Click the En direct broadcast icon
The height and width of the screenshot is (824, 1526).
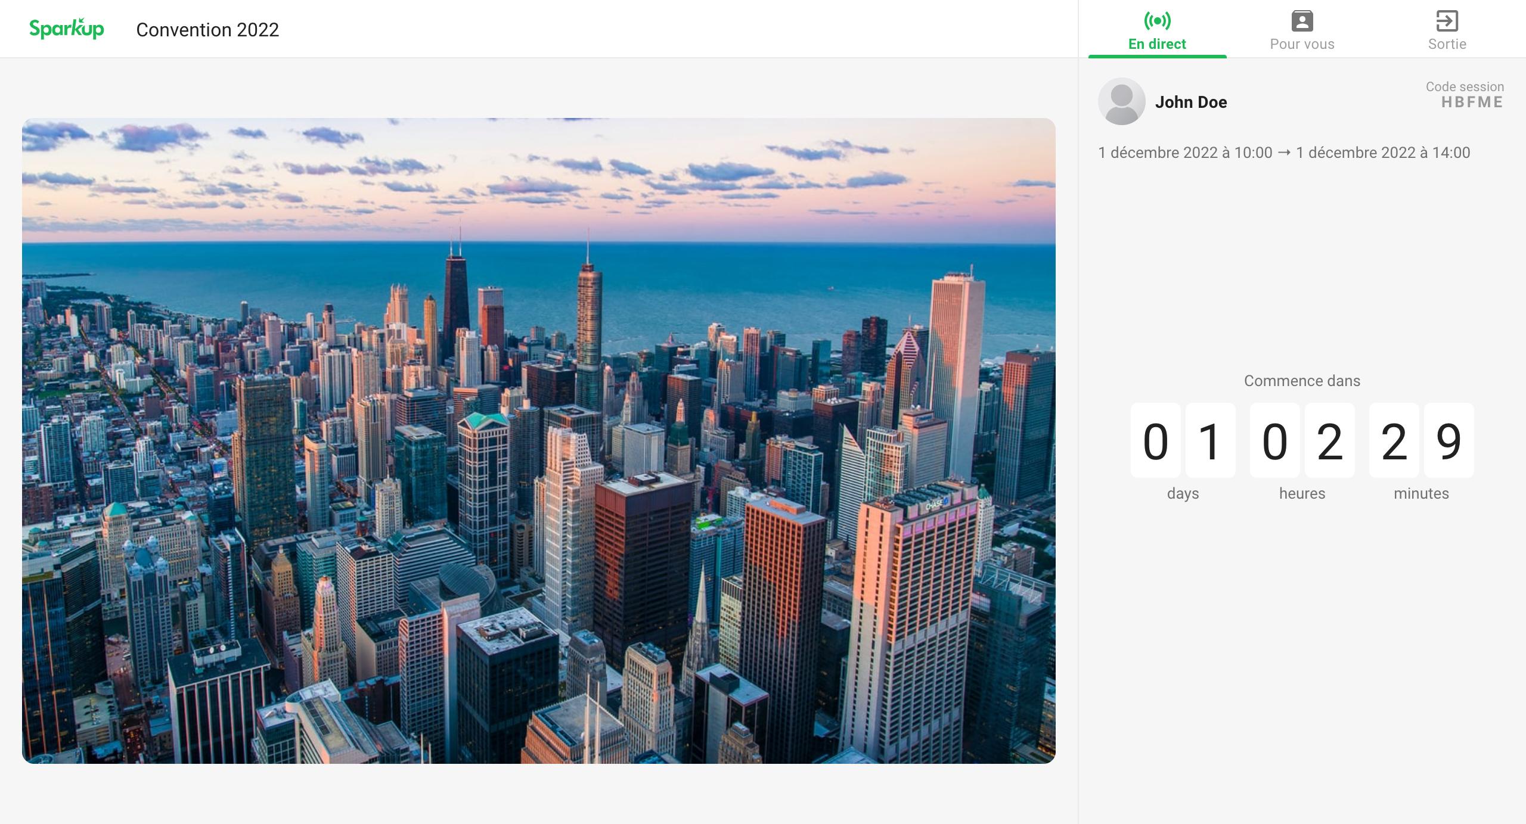[x=1157, y=21]
